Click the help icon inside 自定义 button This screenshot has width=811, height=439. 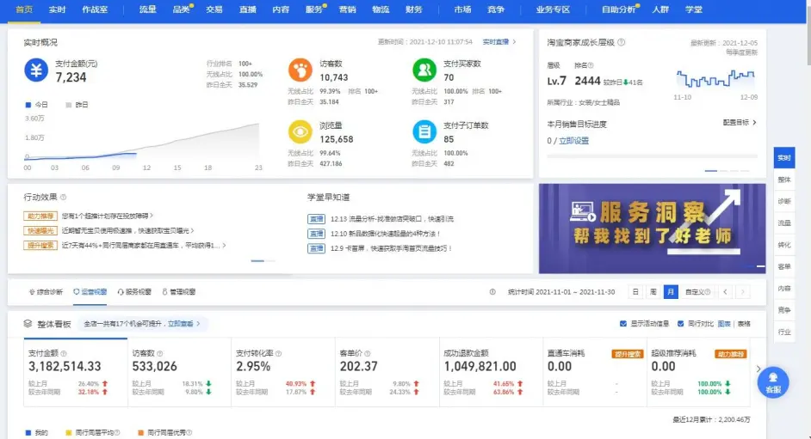tap(707, 292)
